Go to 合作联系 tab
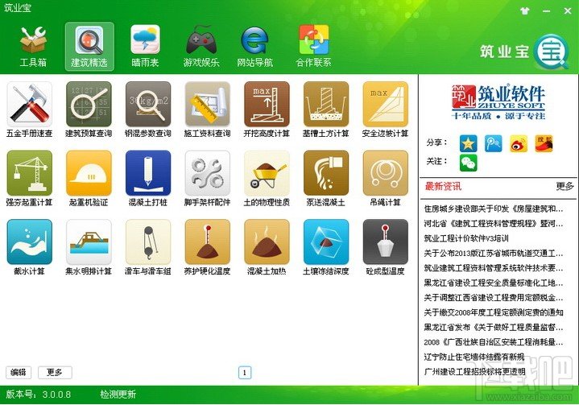 click(313, 47)
